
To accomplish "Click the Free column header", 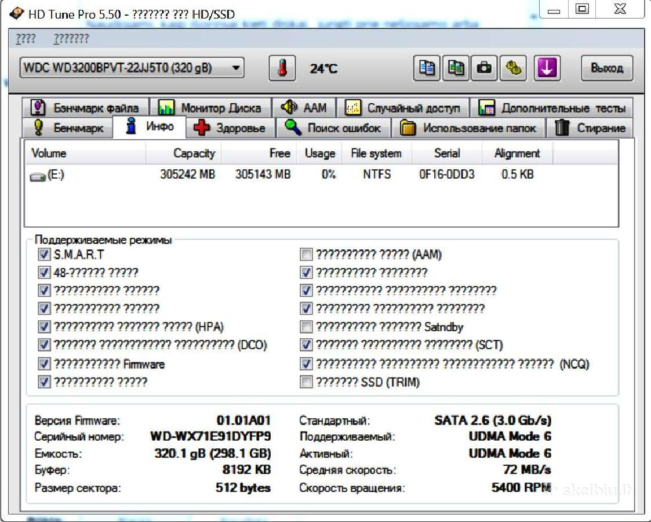I will (x=259, y=153).
